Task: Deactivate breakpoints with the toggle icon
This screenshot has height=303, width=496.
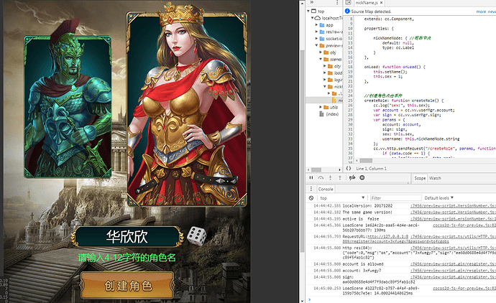Action: tap(352, 178)
